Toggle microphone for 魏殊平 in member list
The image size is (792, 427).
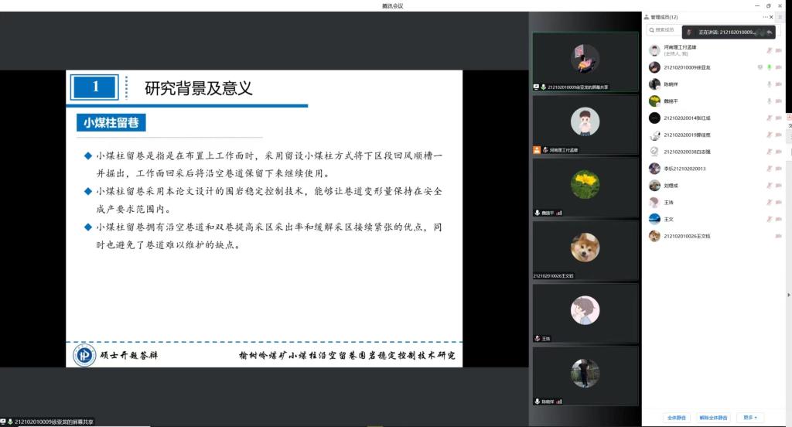click(x=769, y=101)
